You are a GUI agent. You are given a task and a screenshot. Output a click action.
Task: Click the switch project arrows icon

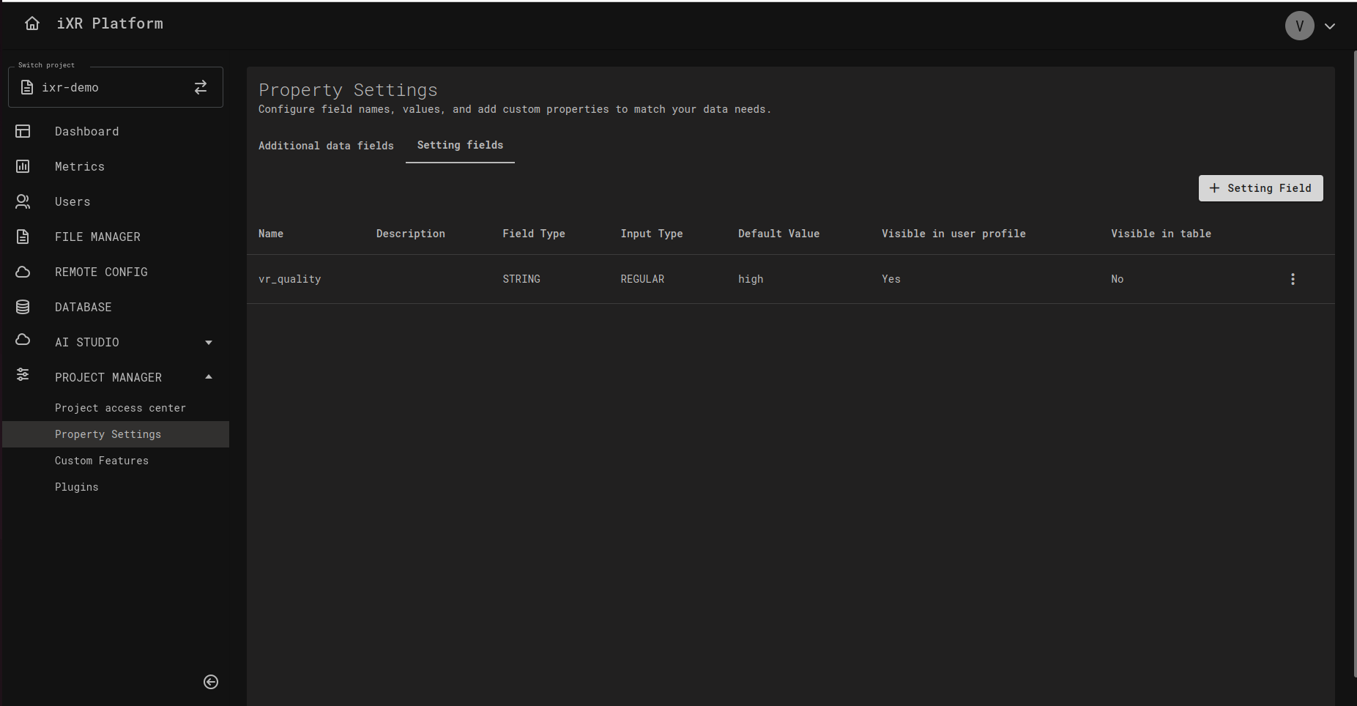201,87
